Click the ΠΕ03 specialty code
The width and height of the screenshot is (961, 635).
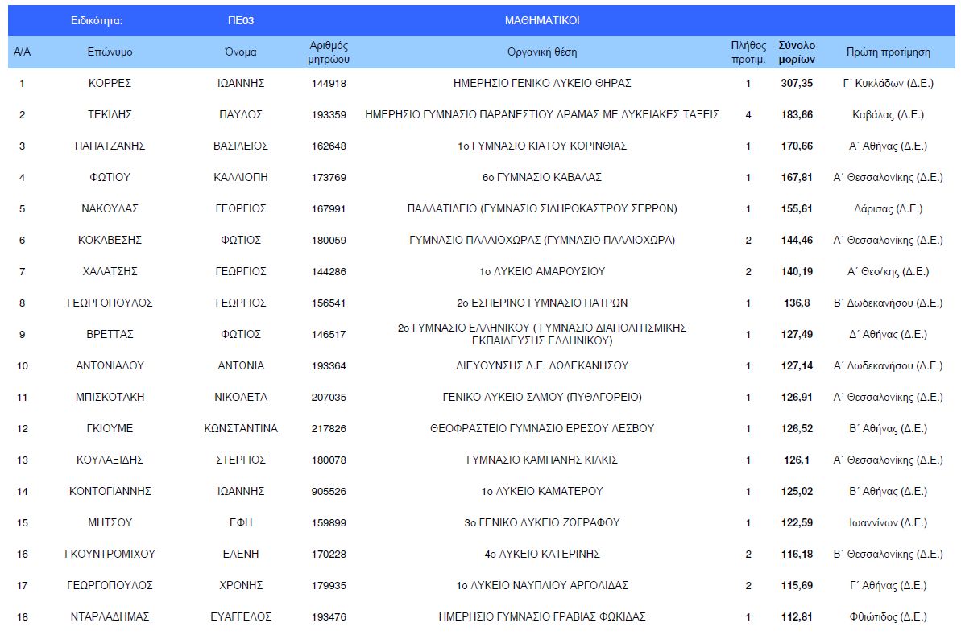click(x=241, y=20)
